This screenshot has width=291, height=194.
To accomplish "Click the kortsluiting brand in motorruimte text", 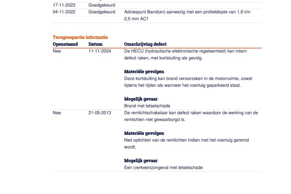I will pyautogui.click(x=188, y=82).
